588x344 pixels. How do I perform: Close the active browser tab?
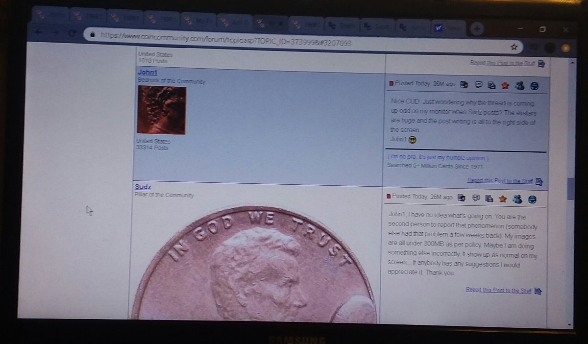coord(281,23)
